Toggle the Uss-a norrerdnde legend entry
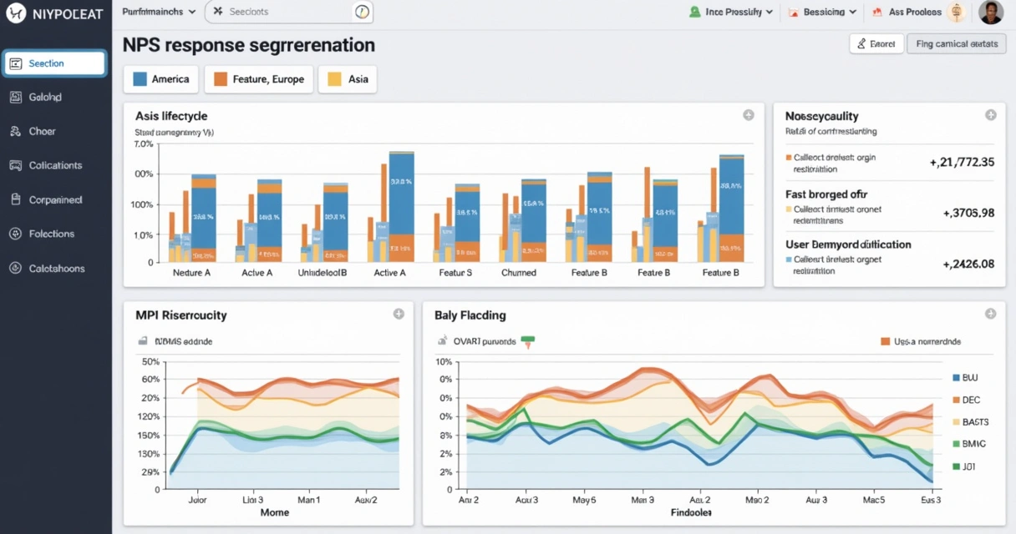 921,341
